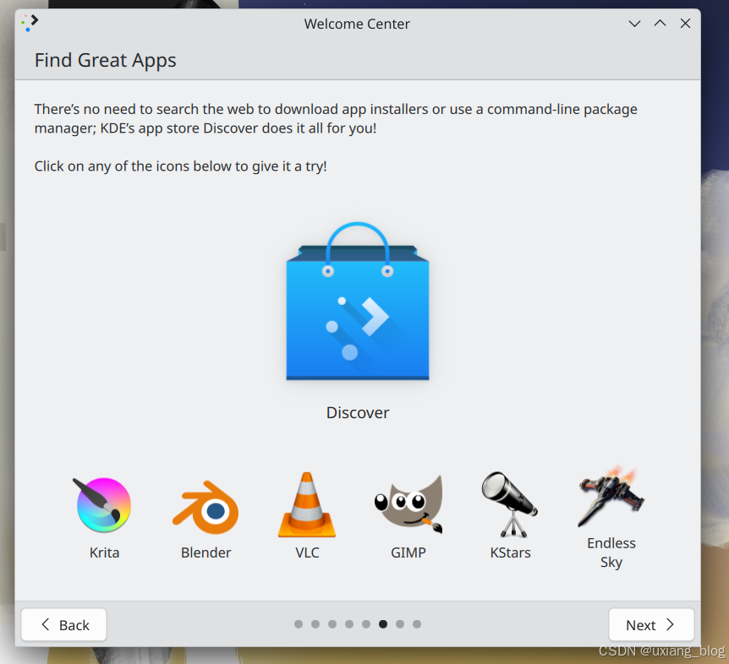
Task: Click the KStars telescope icon
Action: pos(510,504)
